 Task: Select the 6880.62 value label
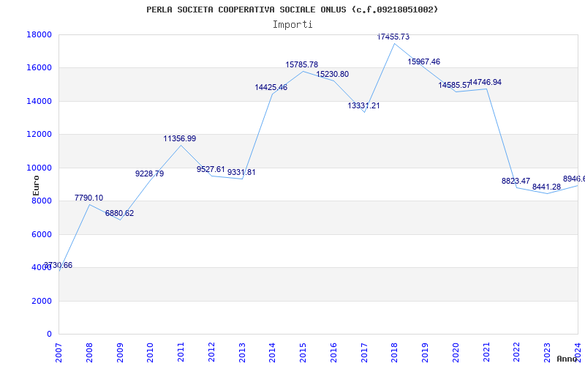[x=119, y=213]
